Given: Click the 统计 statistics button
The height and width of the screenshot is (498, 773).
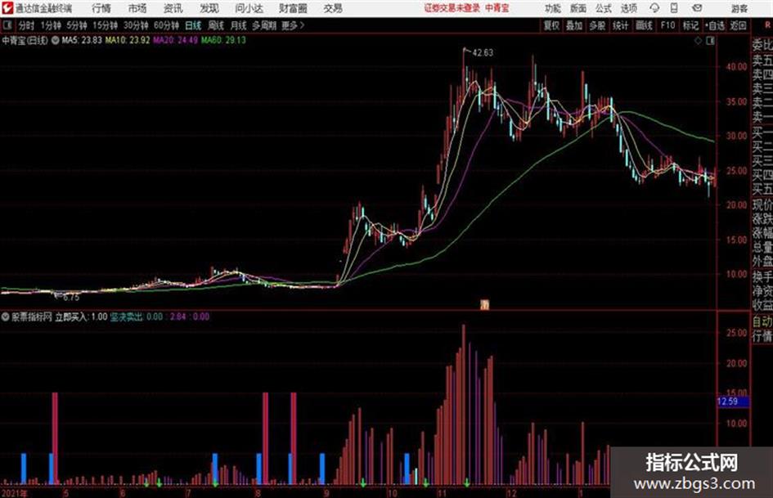Looking at the screenshot, I should point(620,25).
